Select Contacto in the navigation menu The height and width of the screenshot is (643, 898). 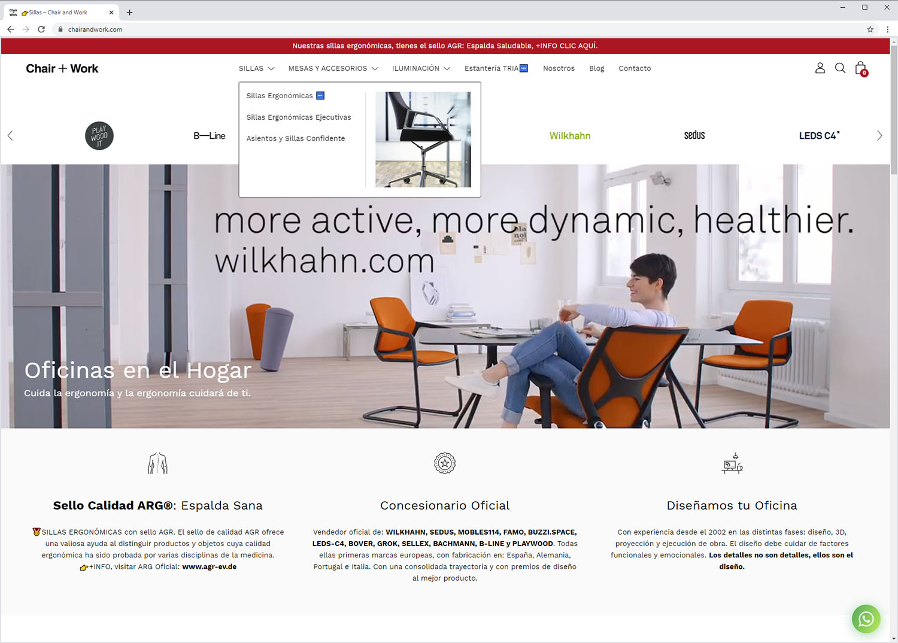(x=635, y=68)
